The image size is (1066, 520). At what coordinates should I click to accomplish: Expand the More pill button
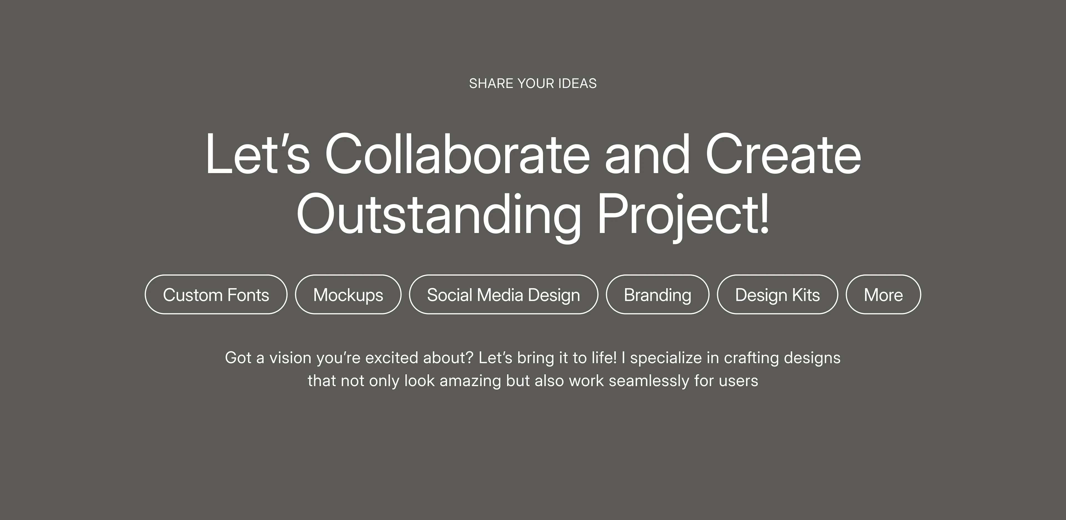(x=884, y=294)
